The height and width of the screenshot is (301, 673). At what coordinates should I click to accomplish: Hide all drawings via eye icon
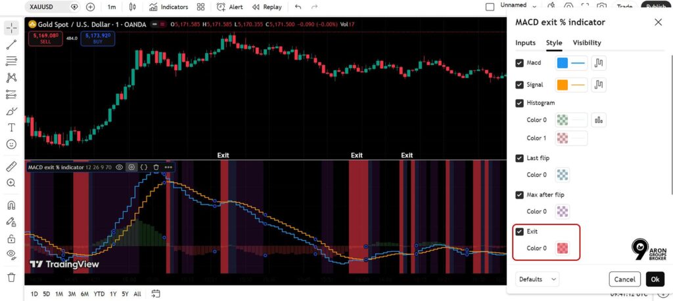[12, 254]
